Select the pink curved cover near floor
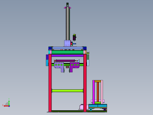The image size is (153, 115). (x=82, y=107)
